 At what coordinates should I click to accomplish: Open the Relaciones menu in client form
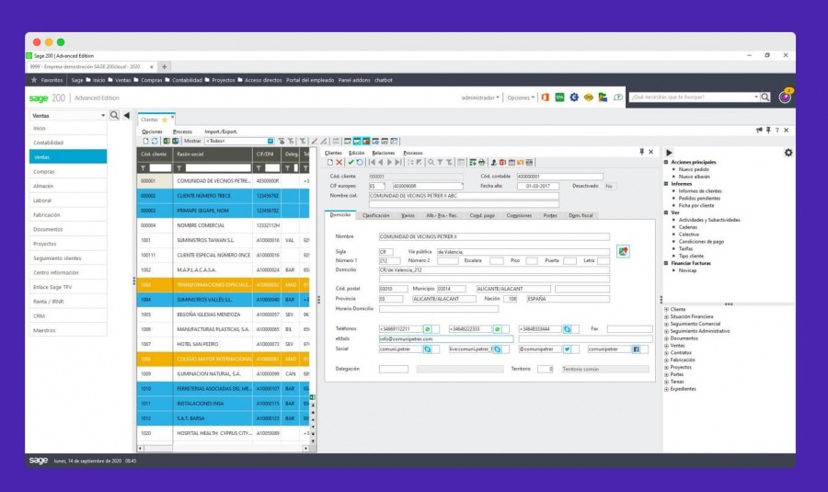click(x=384, y=153)
